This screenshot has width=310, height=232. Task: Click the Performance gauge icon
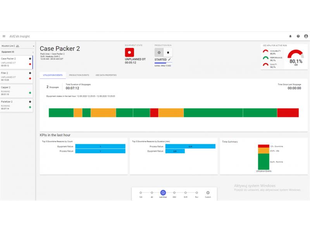[265, 58]
